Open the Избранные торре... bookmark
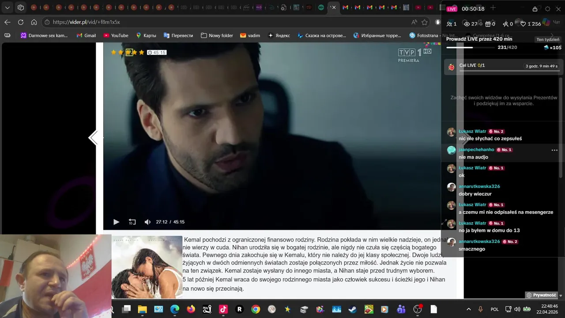Screen dimensions: 565x318 click(x=377, y=35)
